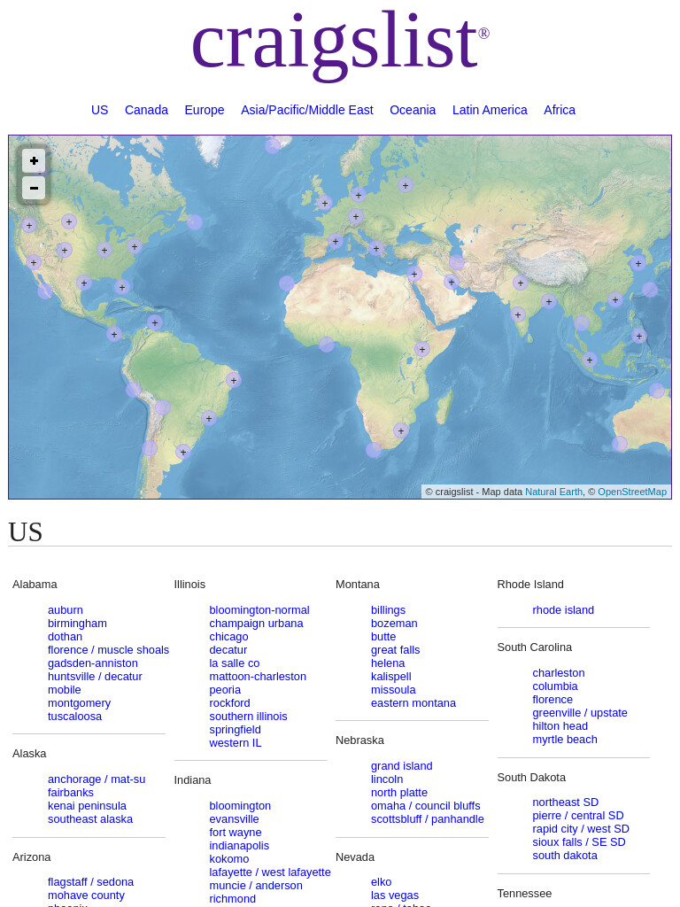
Task: Expand the map cluster over Florida
Action: 121,287
